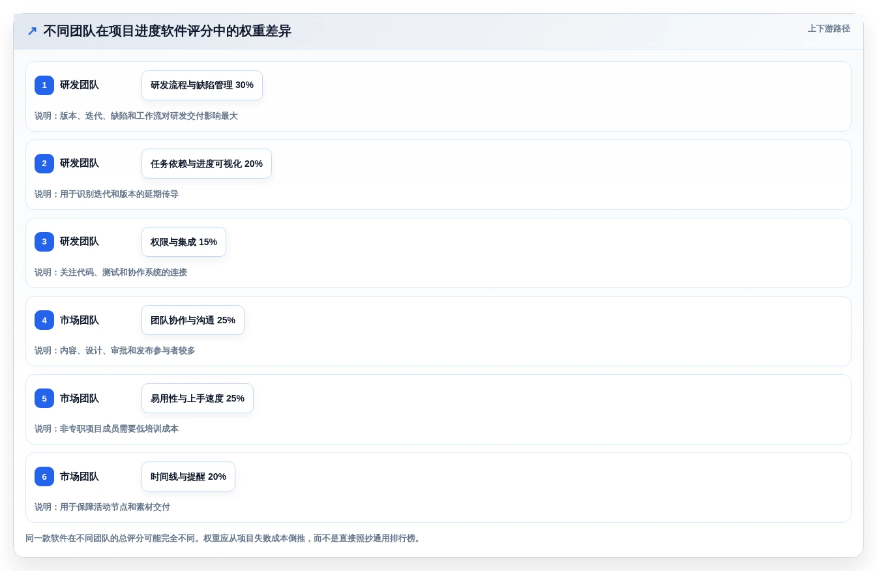The image size is (877, 571).
Task: Click the number 4 badge
Action: 44,320
